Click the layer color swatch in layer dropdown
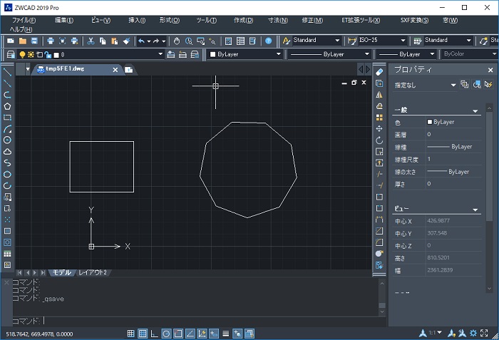 pos(56,55)
